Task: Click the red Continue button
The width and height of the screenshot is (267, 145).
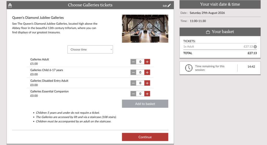Action: 145,137
